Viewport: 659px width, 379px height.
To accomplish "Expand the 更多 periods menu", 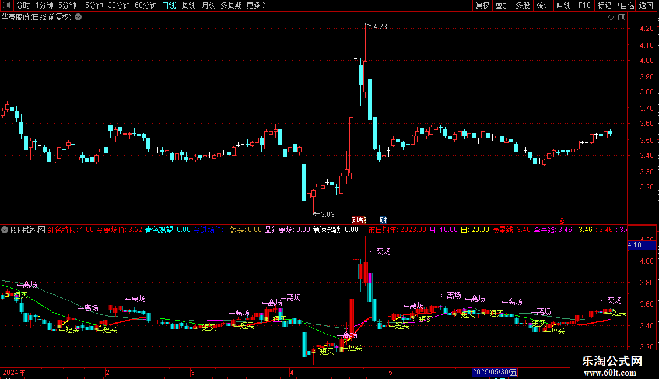I will click(x=257, y=5).
